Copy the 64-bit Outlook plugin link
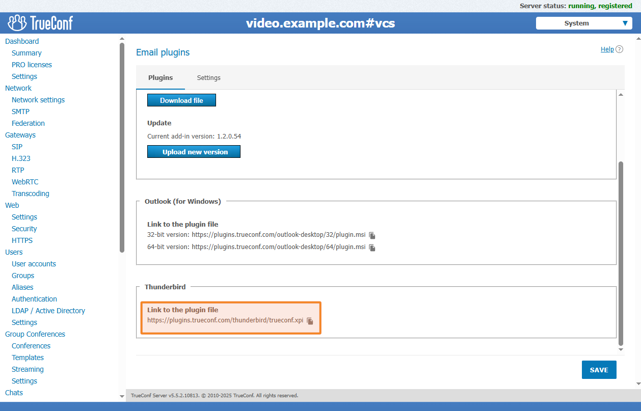Viewport: 641px width, 411px height. tap(372, 248)
